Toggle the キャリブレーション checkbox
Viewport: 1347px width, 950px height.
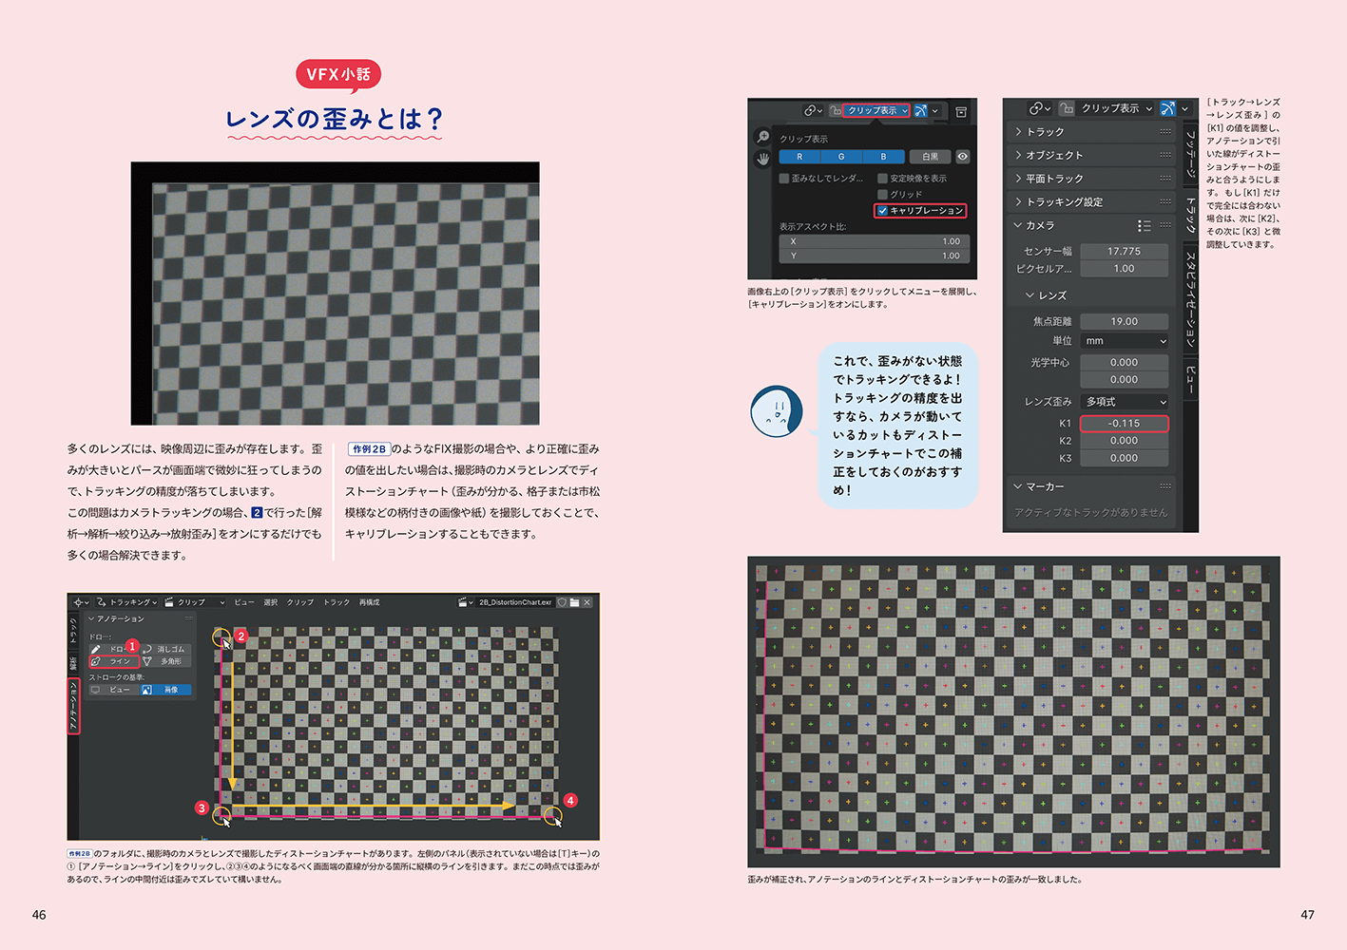[883, 211]
